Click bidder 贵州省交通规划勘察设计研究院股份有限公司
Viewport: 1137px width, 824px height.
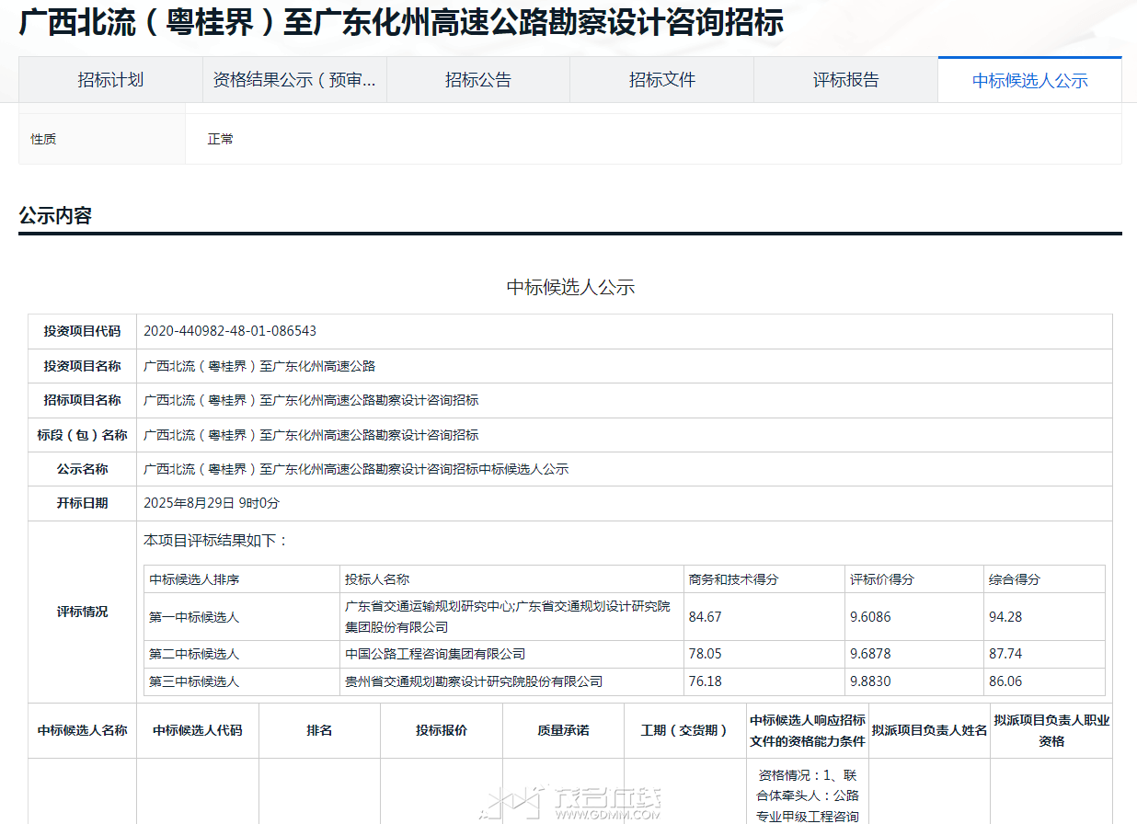474,681
